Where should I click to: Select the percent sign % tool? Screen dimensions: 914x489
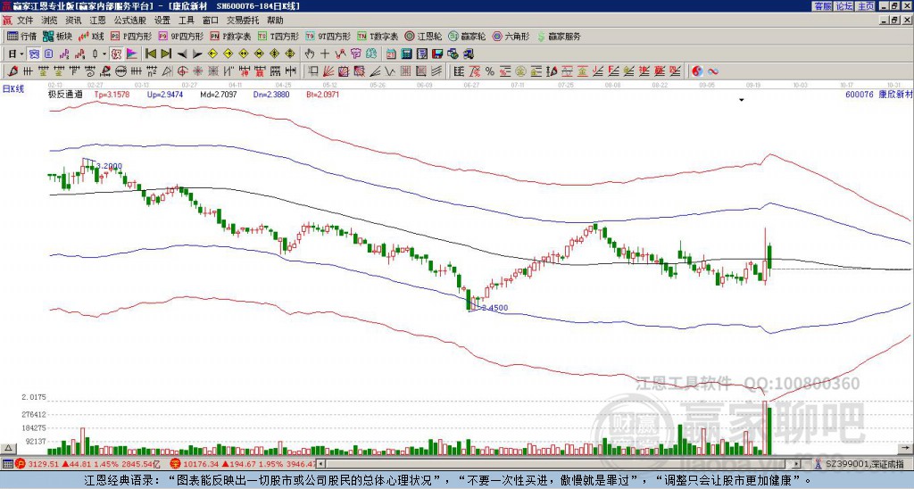tap(490, 71)
